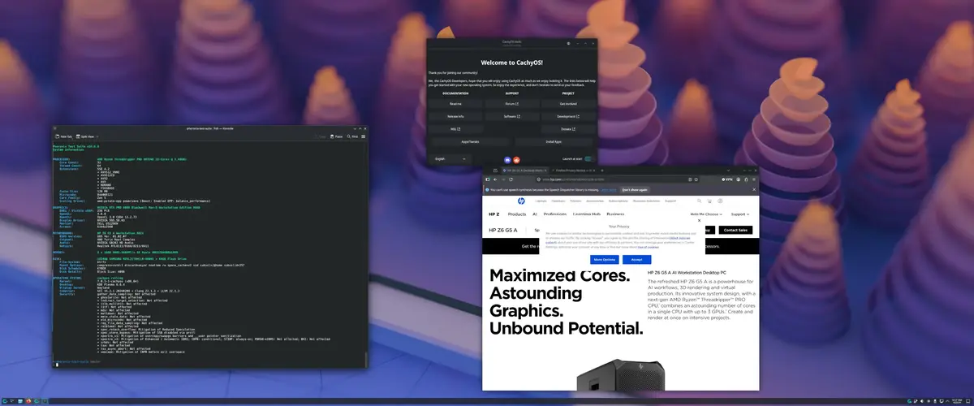Toggle the Launch at start switch
Viewport: 974px width, 406px height.
pos(588,159)
